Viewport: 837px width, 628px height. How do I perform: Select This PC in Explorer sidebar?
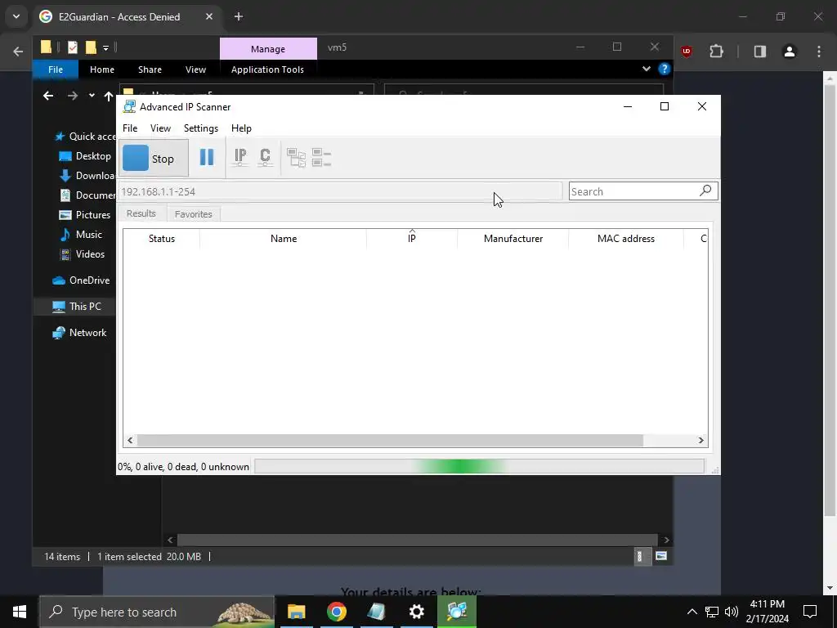point(74,307)
